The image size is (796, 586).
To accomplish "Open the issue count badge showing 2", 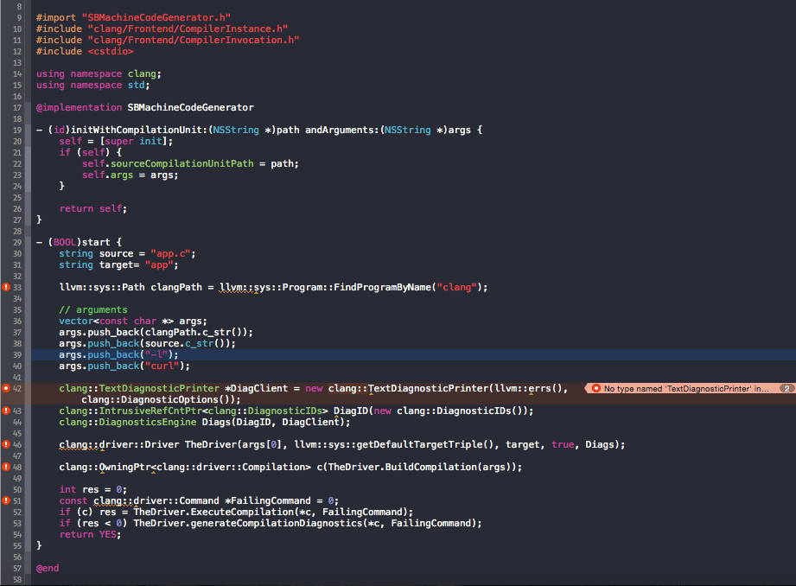I will click(x=786, y=388).
